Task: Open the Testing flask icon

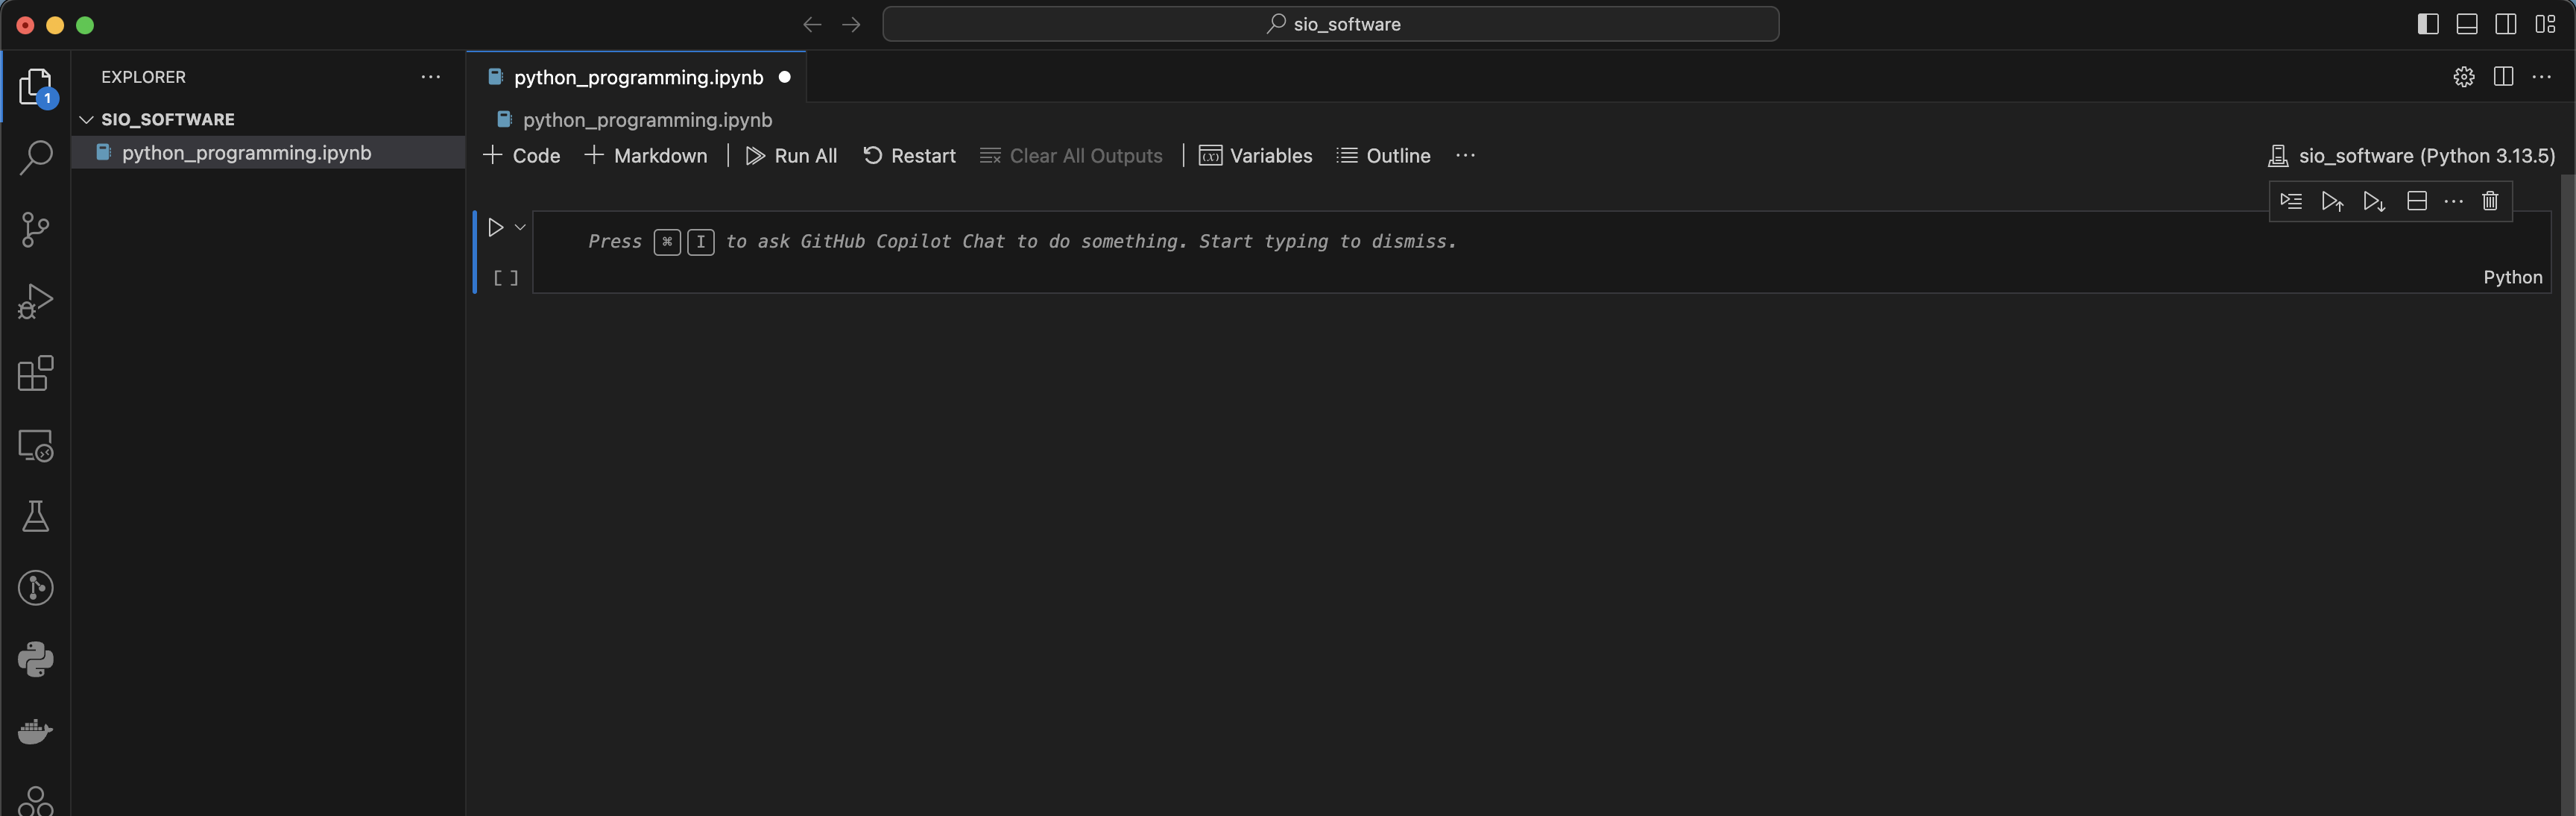Action: click(35, 517)
